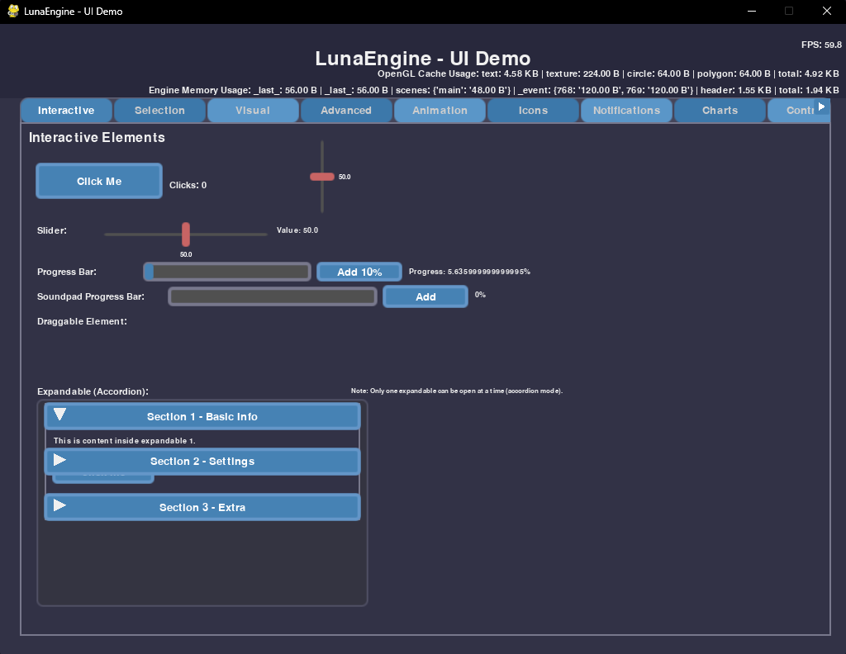
Task: Expand Section 3 - Extra triangle
Action: pyautogui.click(x=59, y=505)
